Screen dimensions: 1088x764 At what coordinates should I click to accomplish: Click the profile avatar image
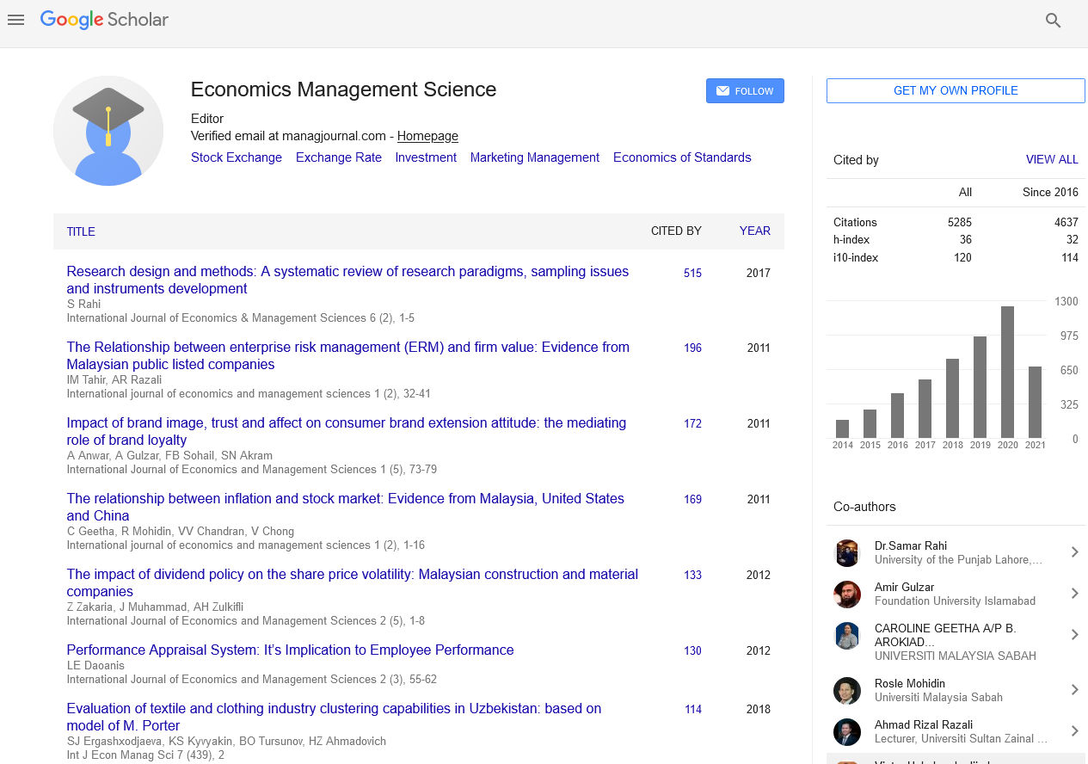108,131
